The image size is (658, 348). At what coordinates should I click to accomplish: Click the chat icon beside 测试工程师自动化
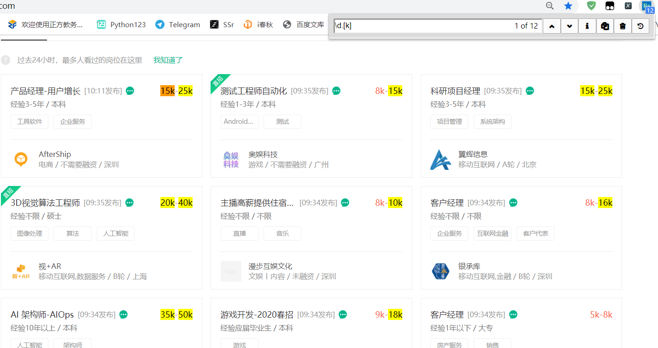(336, 91)
